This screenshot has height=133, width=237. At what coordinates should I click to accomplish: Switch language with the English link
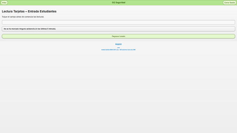point(118,44)
